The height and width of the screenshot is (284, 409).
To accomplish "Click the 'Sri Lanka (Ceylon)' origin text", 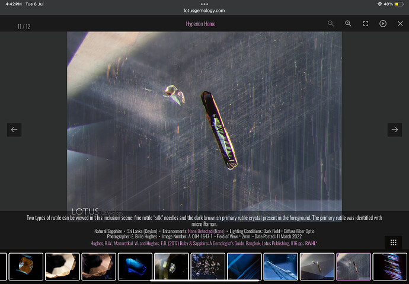I will (x=142, y=231).
